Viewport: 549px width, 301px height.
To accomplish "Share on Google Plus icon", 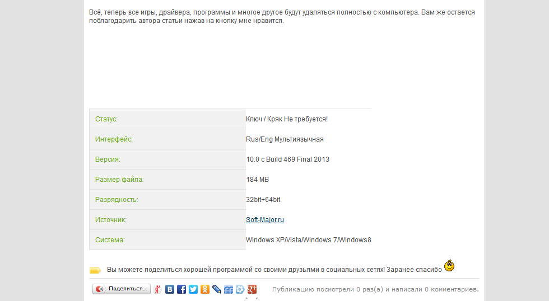I will click(x=252, y=289).
